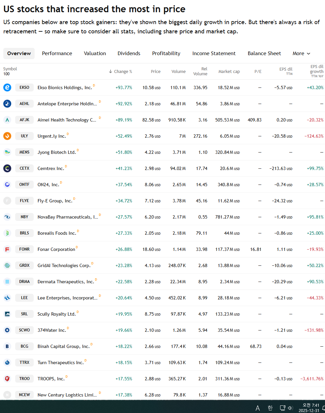Click the Fonar Corporation red F logo

pyautogui.click(x=7, y=249)
